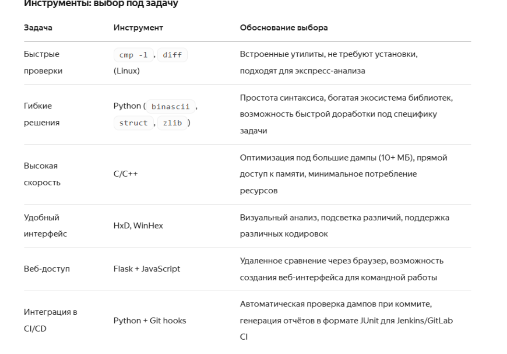Click the 'struct' code chip
Viewport: 507px width, 354px height.
point(133,123)
